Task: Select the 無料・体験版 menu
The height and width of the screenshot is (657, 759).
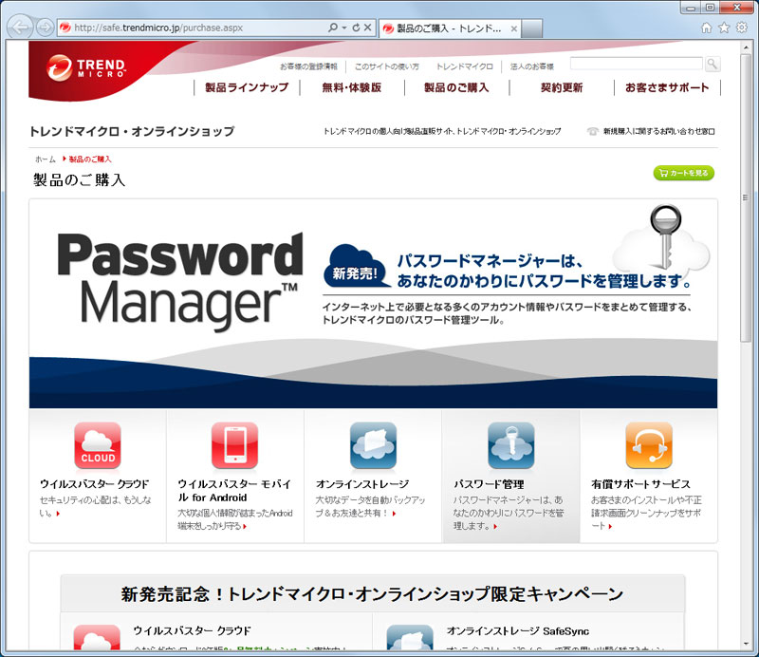Action: pyautogui.click(x=352, y=87)
